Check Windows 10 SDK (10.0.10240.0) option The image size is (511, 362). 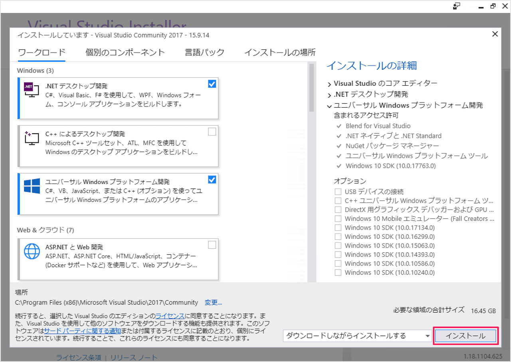tap(338, 273)
